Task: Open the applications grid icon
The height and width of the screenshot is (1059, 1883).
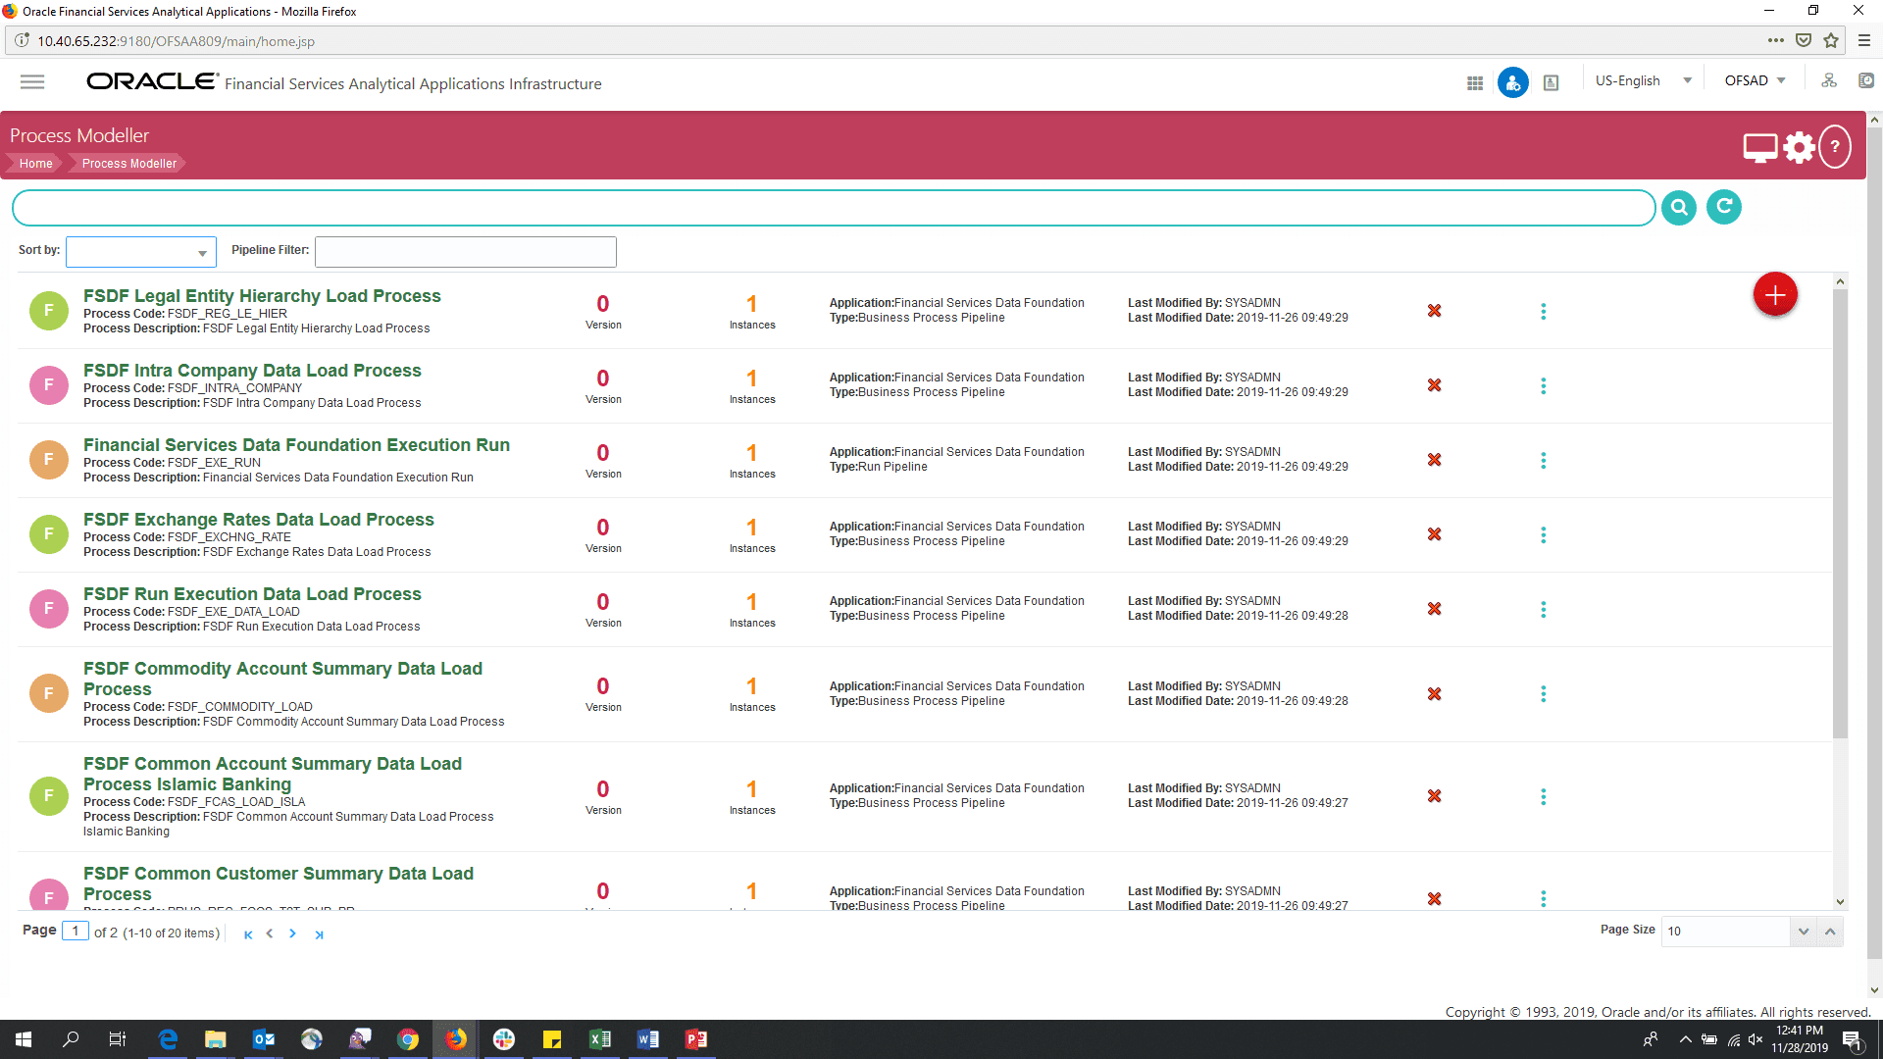Action: [1474, 83]
